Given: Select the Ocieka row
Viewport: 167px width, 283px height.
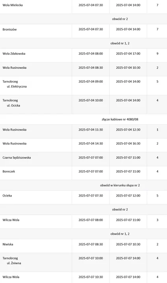Looking at the screenshot, I should tap(83, 197).
